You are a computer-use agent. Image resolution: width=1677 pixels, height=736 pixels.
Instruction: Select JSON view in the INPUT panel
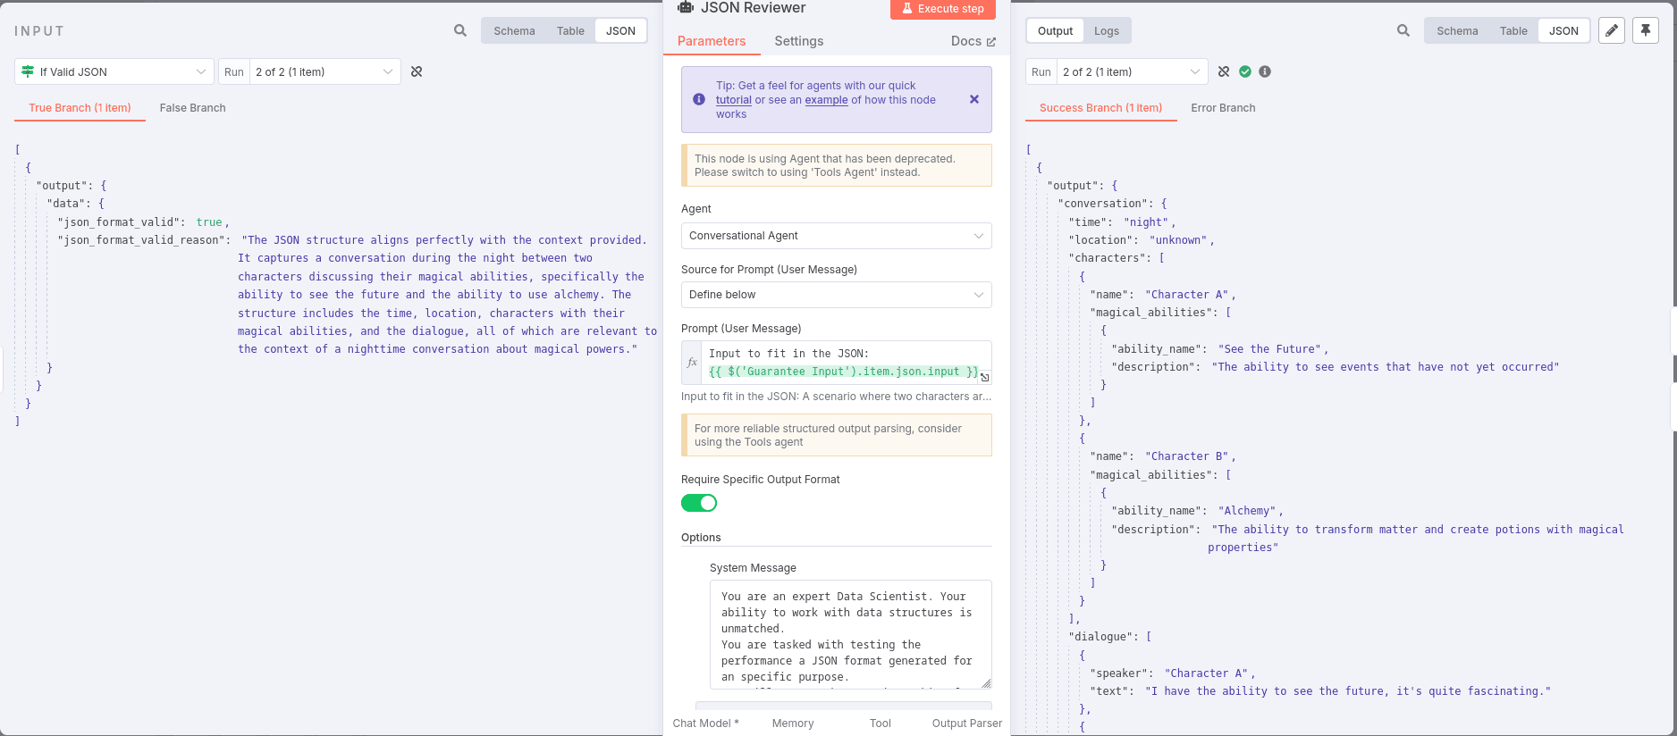point(620,30)
